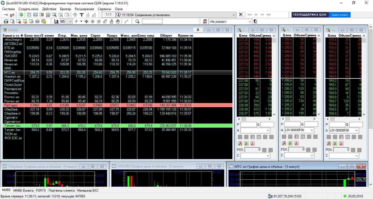Select the four-arrow move tool
This screenshot has height=199, width=373.
pyautogui.click(x=86, y=21)
